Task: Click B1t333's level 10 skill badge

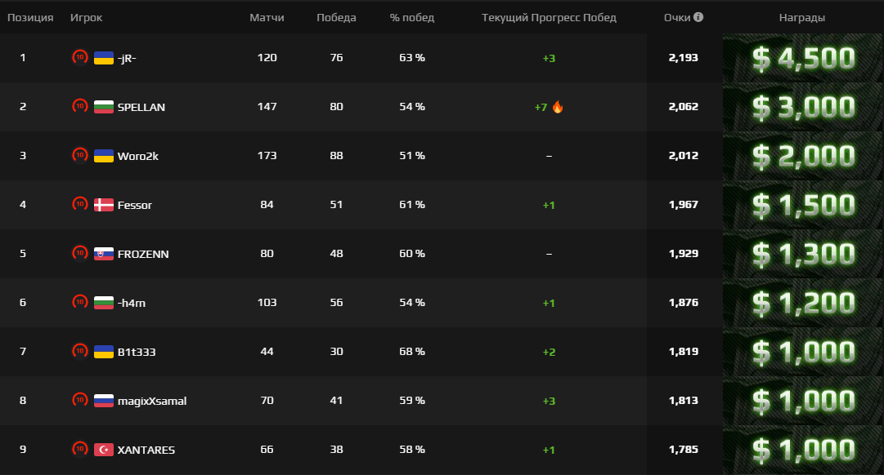Action: (79, 351)
